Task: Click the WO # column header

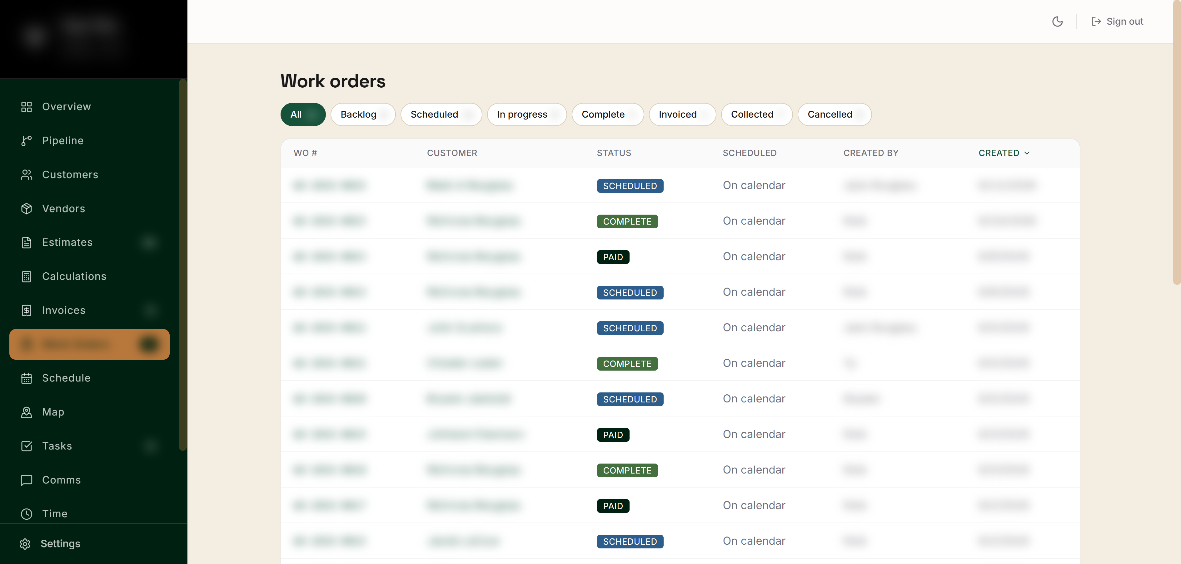Action: click(305, 153)
